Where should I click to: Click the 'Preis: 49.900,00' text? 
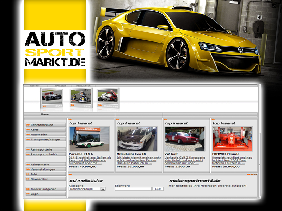(82, 166)
